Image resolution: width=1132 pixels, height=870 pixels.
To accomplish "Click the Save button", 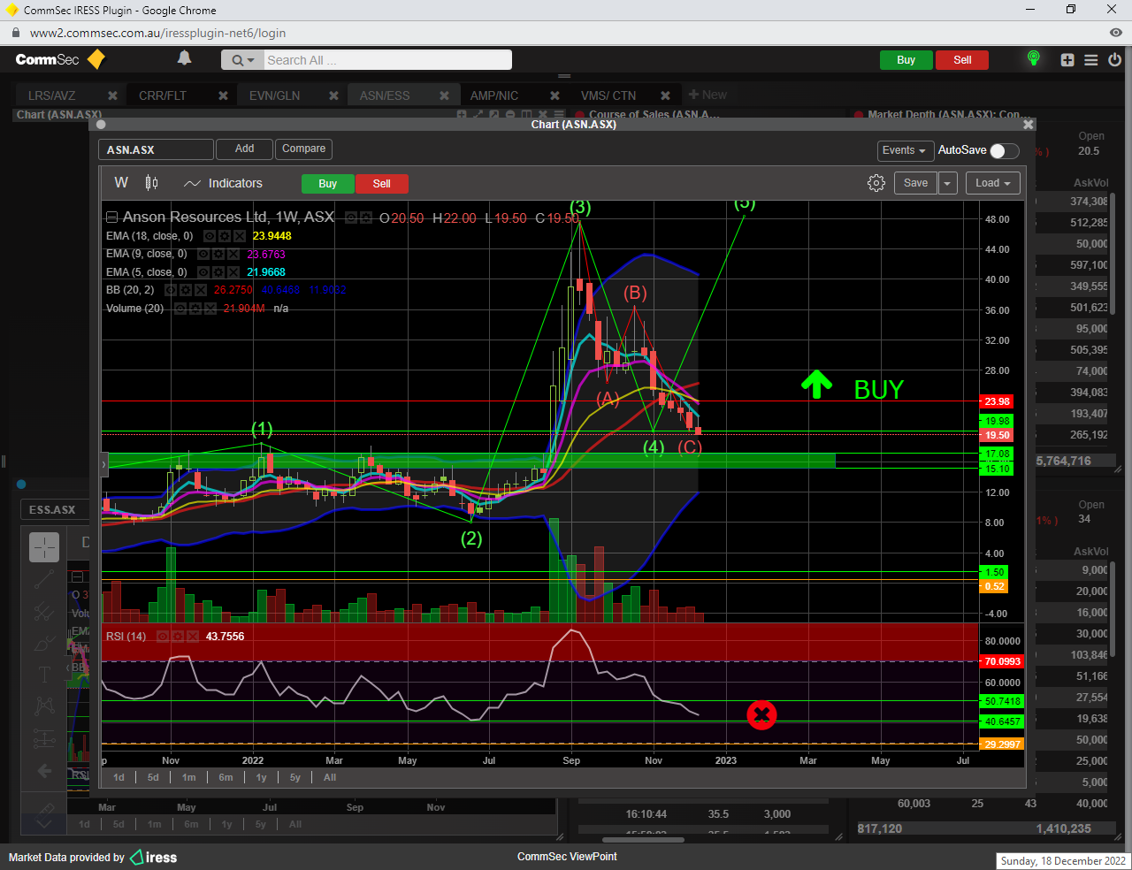I will [x=916, y=183].
